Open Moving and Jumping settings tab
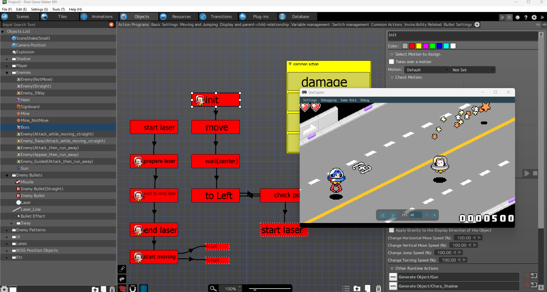 (199, 25)
